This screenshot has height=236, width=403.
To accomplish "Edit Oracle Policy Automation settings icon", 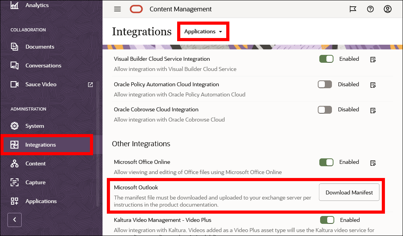I will [x=373, y=85].
